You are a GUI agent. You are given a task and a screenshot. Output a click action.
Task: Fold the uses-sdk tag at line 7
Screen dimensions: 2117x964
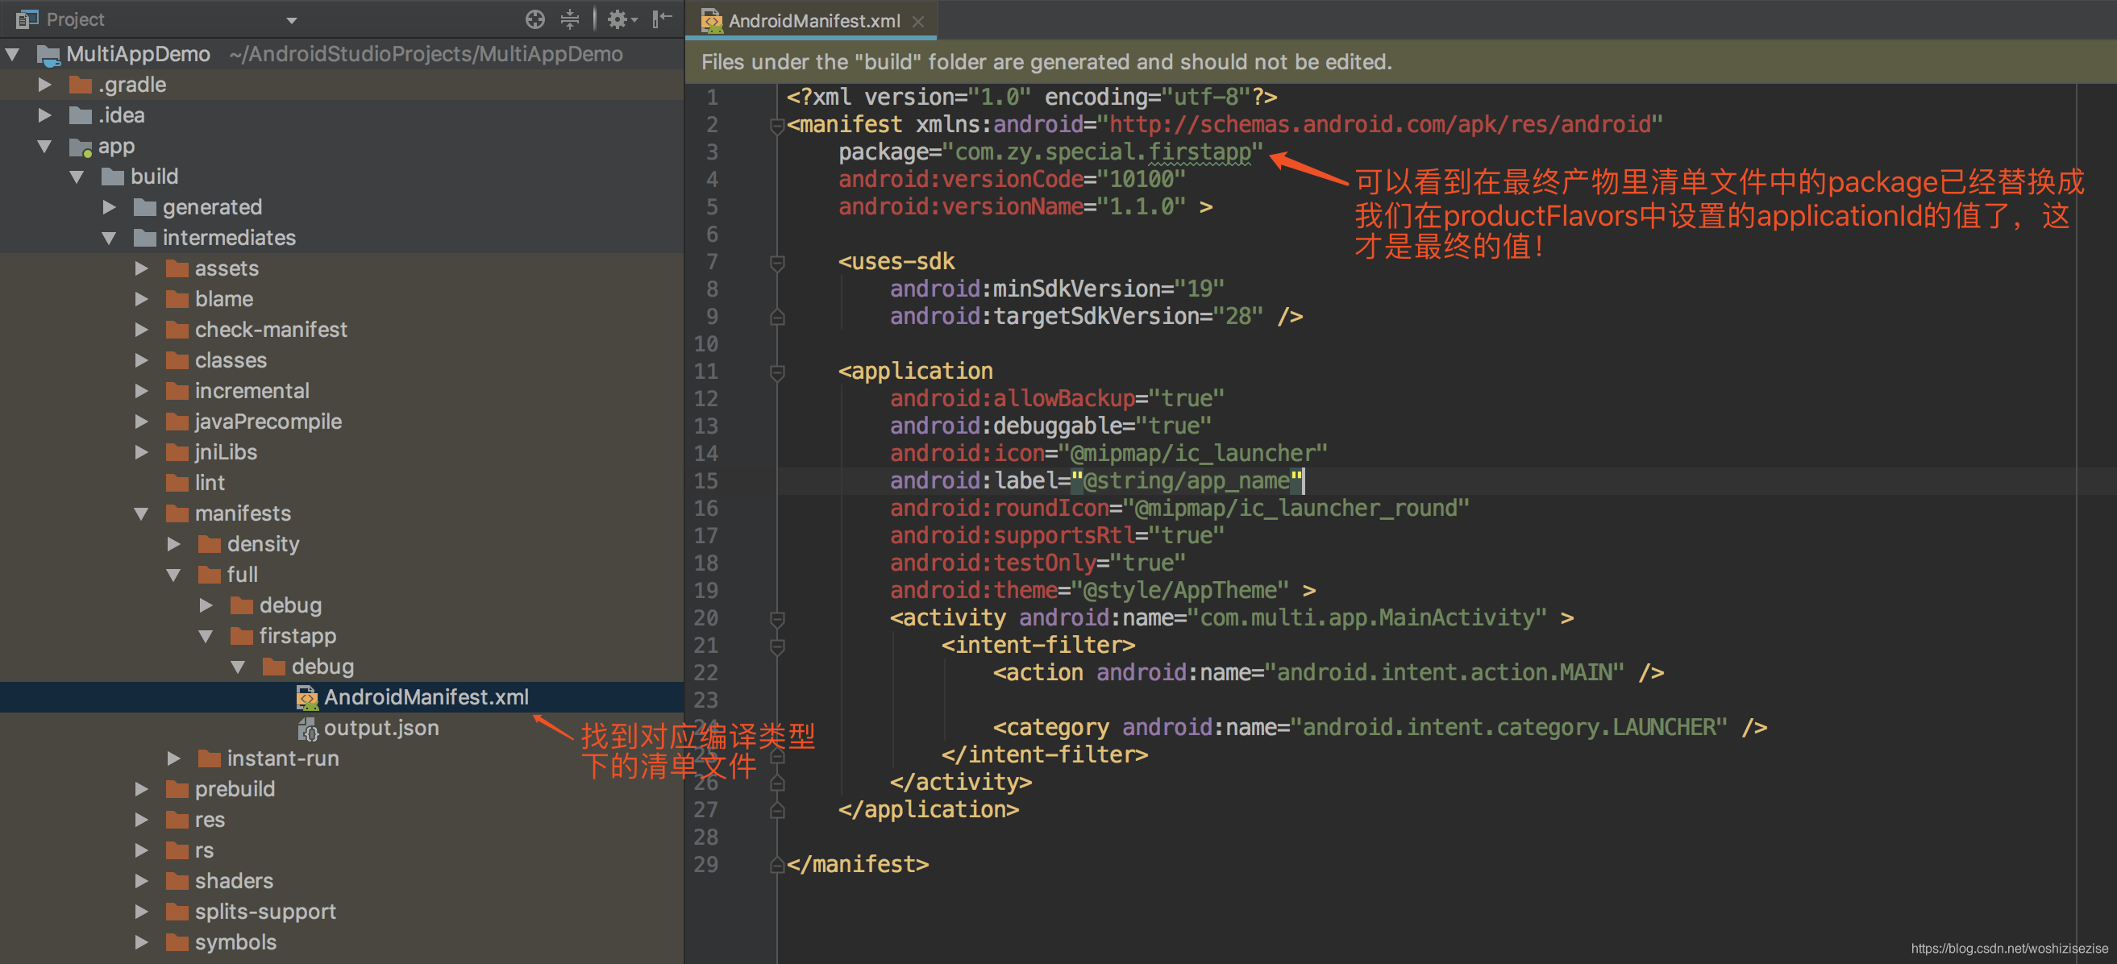coord(776,262)
